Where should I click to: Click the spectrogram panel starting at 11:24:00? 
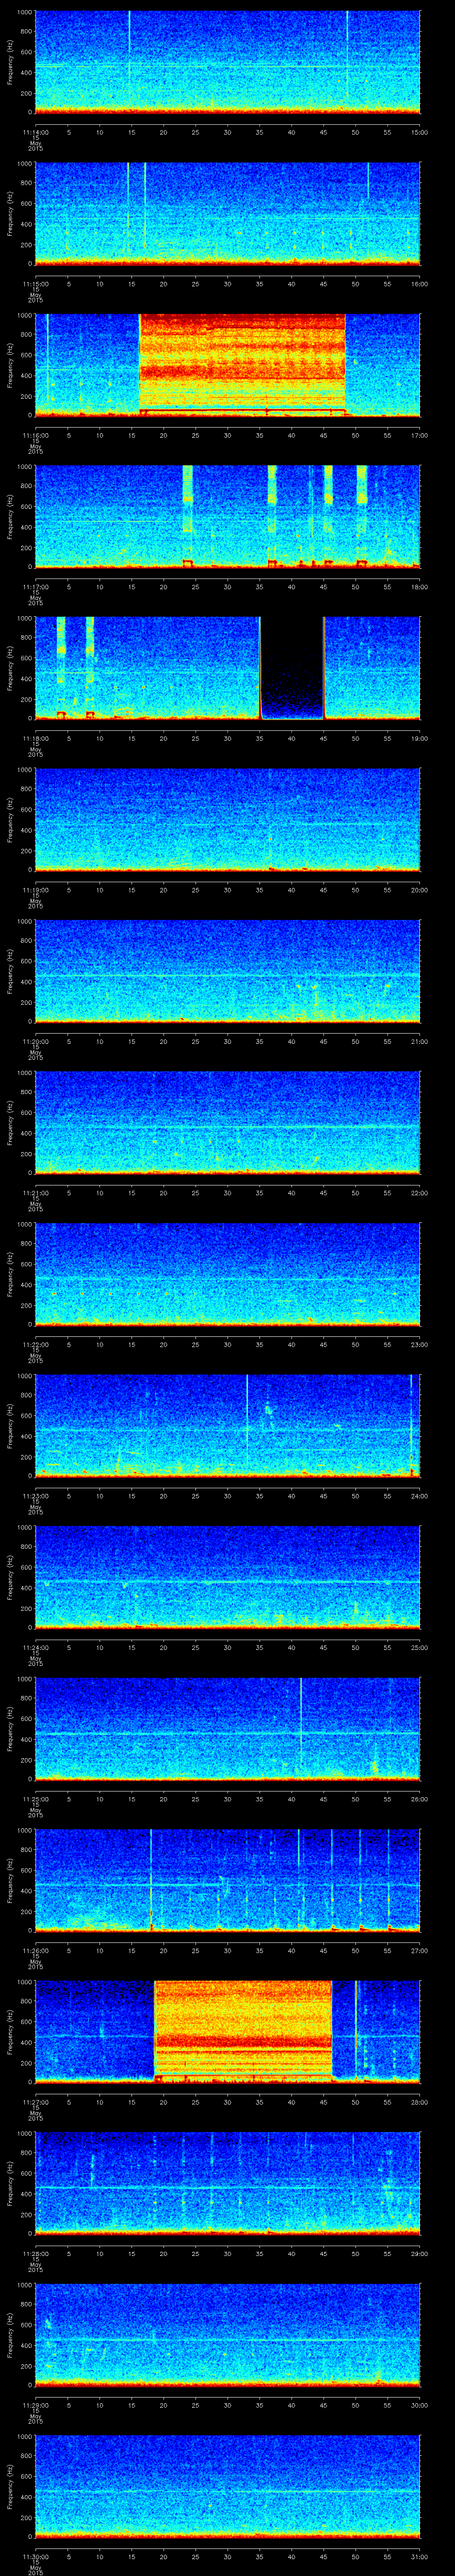click(227, 1577)
